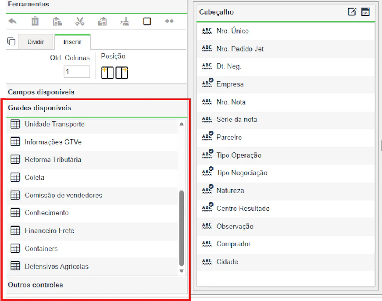Select the Centro Resultado field
Viewport: 382px width, 301px height.
[x=286, y=209]
